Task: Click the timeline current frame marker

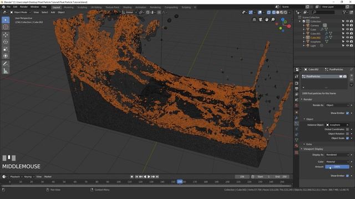Action: 180,181
